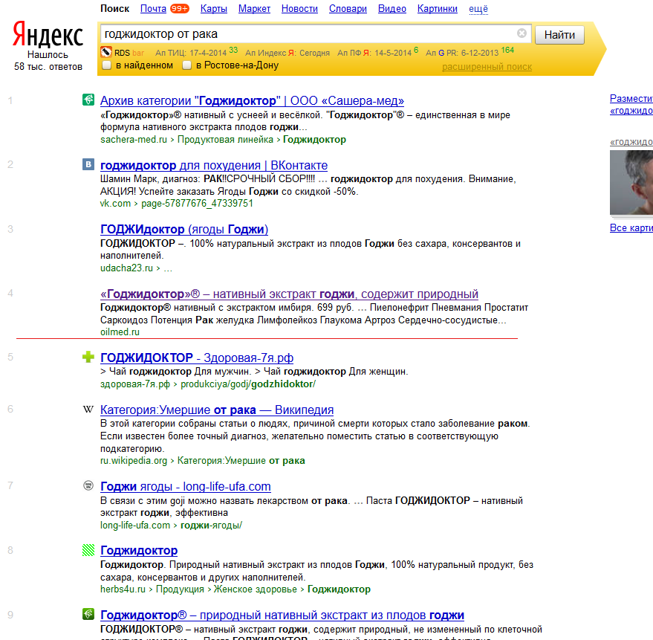
Task: Clear the search query with the X icon
Action: (522, 33)
